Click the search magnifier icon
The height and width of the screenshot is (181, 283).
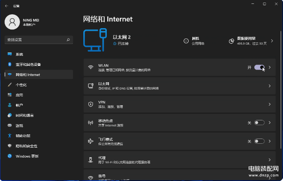(x=68, y=40)
